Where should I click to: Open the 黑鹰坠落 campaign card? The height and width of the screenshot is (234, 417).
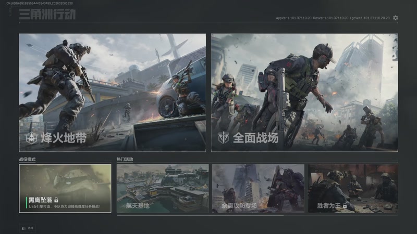pyautogui.click(x=65, y=188)
